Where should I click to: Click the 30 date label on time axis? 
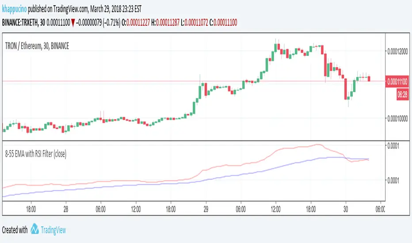(x=346, y=209)
